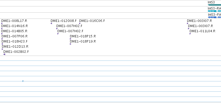The height and width of the screenshot is (103, 221).
Task: Select the DME1-012O08.F arrowhead feature
Action: tap(51, 23)
